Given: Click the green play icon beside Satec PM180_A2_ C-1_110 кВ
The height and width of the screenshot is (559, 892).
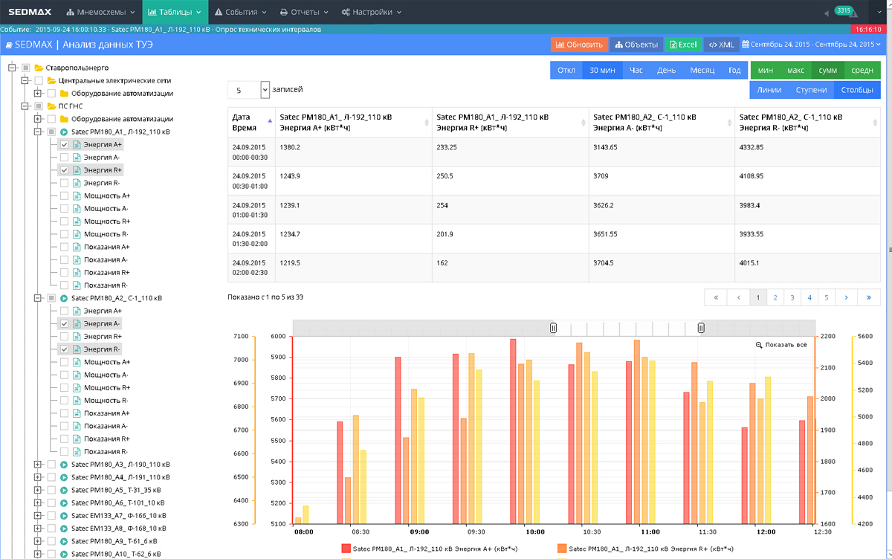Looking at the screenshot, I should pos(64,298).
